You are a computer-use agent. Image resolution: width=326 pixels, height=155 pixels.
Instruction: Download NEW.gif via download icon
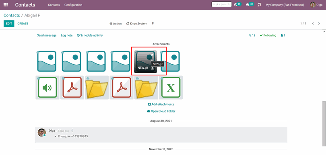[153, 68]
